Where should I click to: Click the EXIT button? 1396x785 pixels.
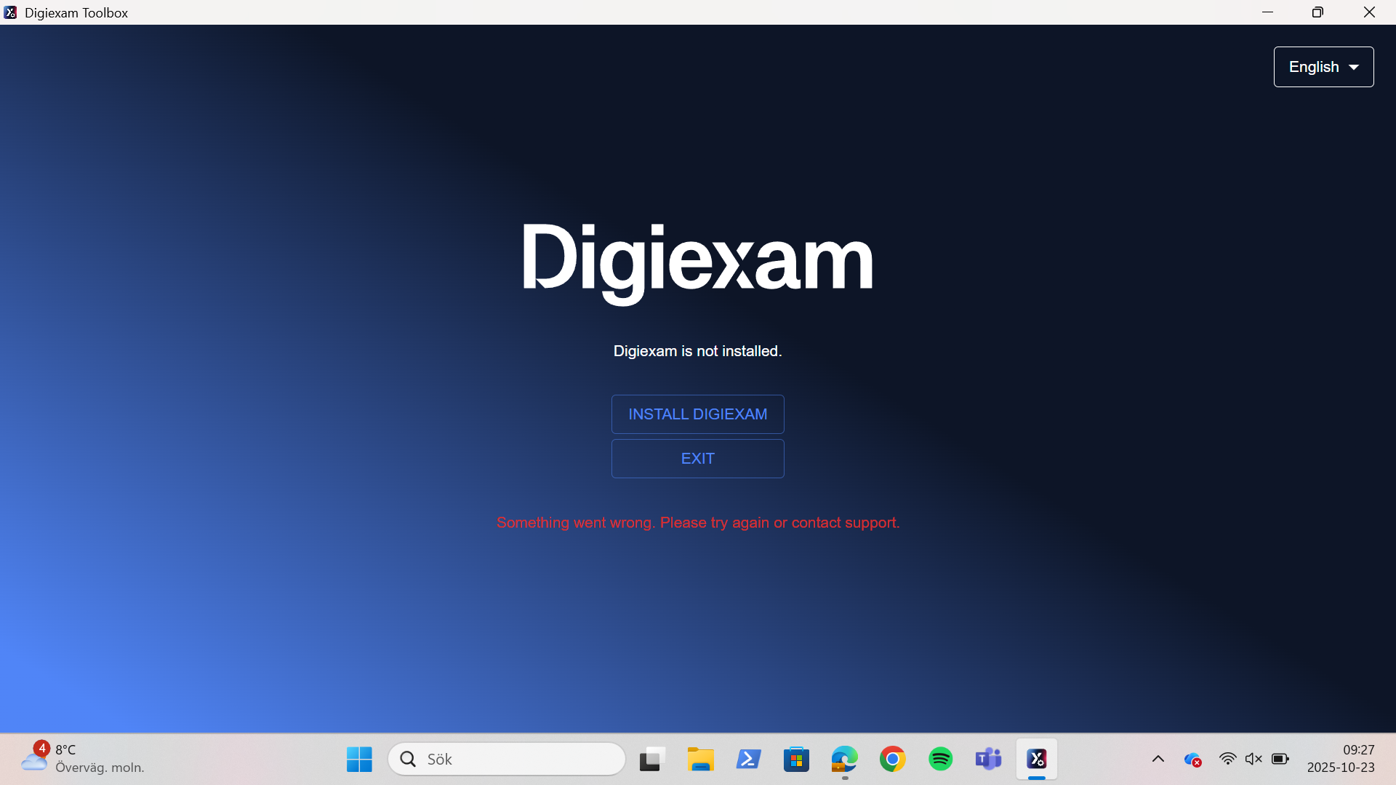pos(697,458)
